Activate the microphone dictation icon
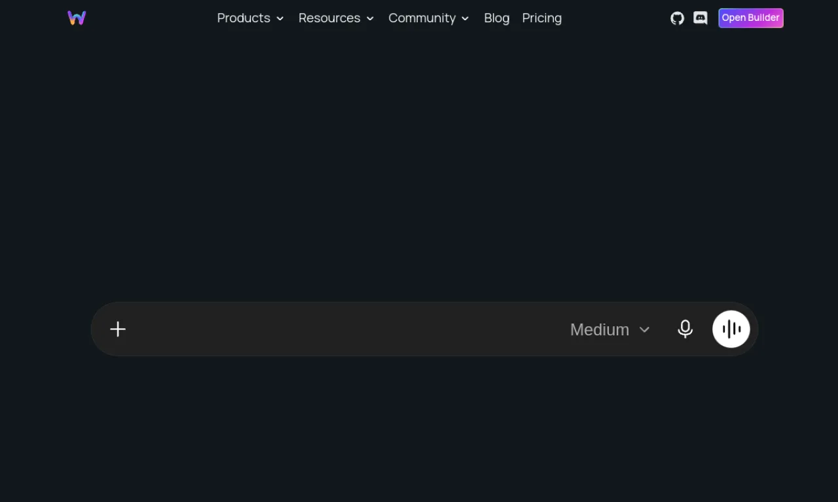Image resolution: width=838 pixels, height=502 pixels. [685, 329]
